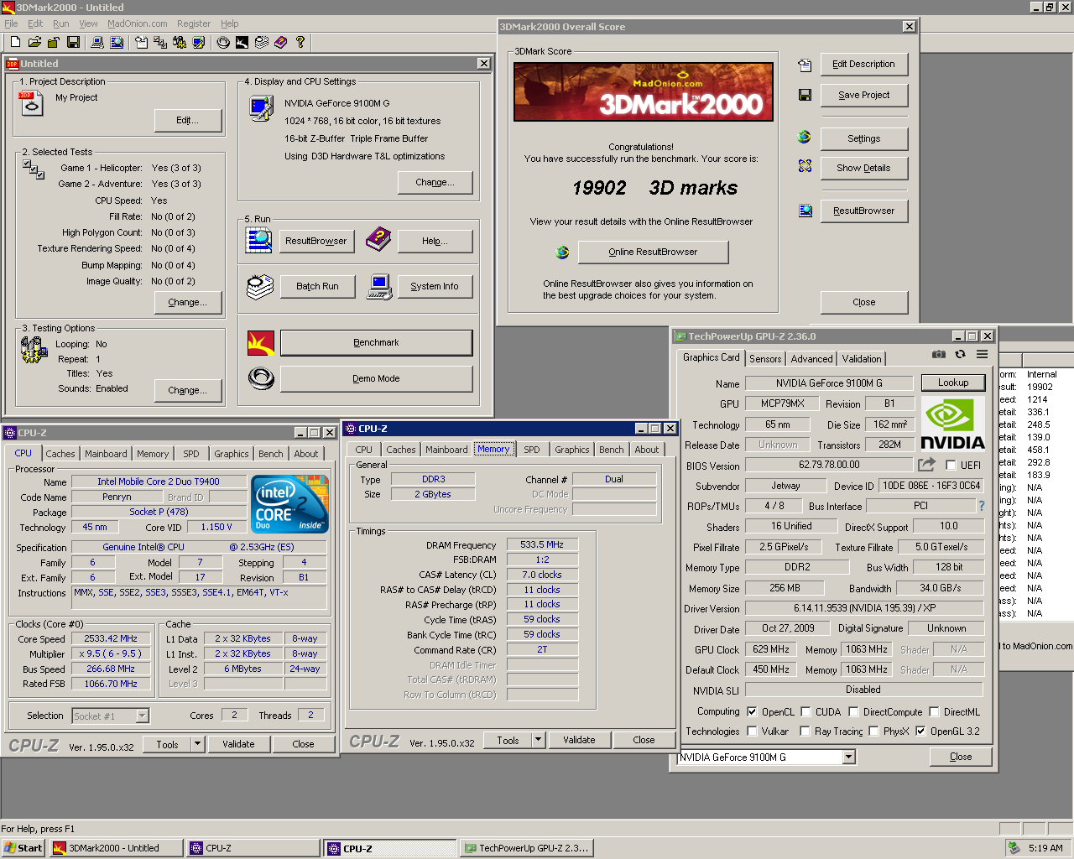The image size is (1074, 859).
Task: Switch to the Advanced tab in GPU-Z
Action: 811,359
